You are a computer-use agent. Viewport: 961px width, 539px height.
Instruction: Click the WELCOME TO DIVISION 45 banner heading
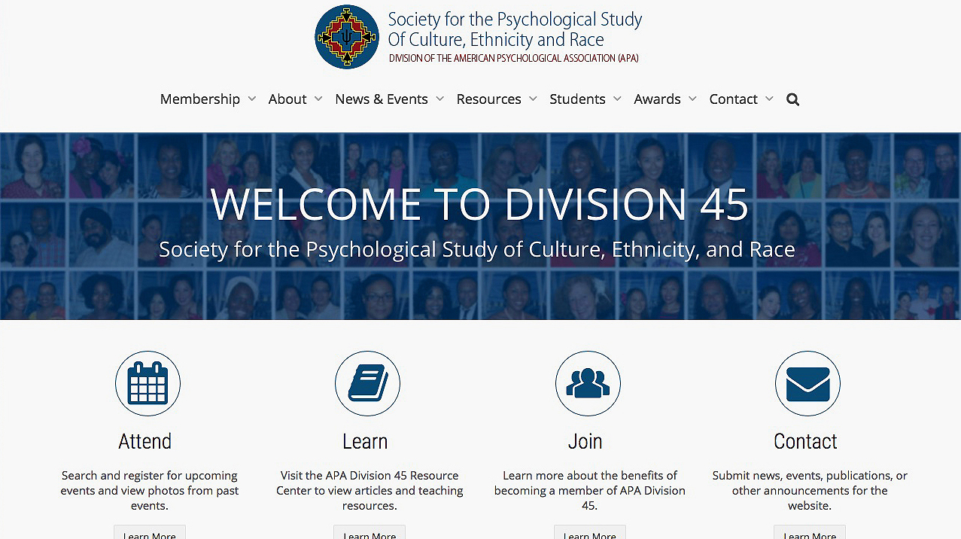480,204
